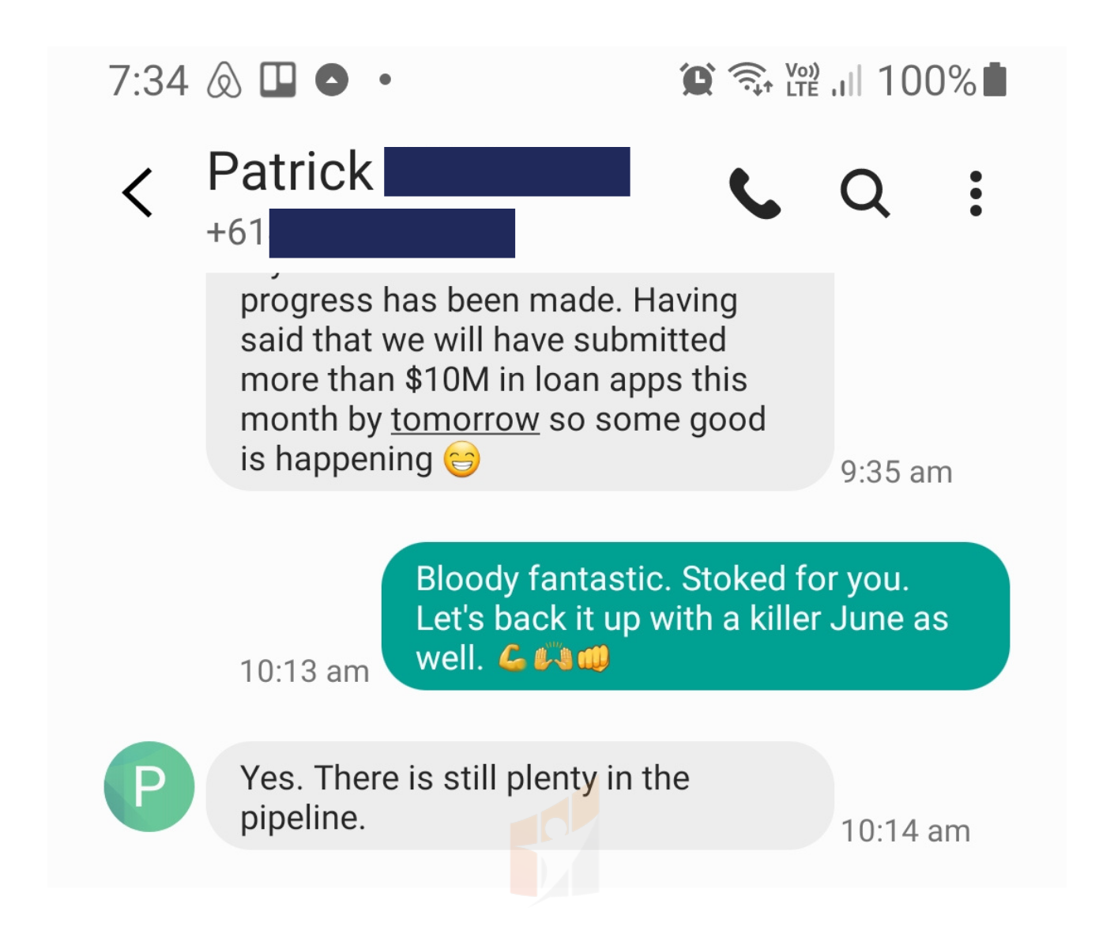Tap the alarm clock status icon

pyautogui.click(x=698, y=80)
